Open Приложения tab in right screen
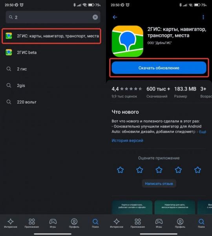The height and width of the screenshot is (236, 212). click(x=138, y=223)
